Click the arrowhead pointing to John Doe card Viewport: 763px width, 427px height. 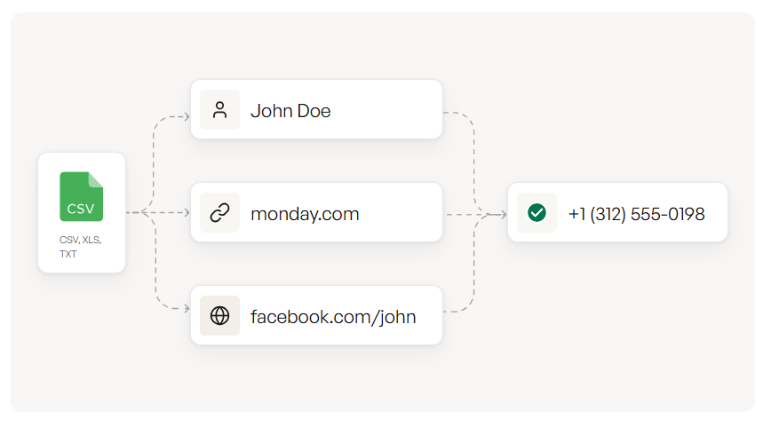[x=186, y=116]
